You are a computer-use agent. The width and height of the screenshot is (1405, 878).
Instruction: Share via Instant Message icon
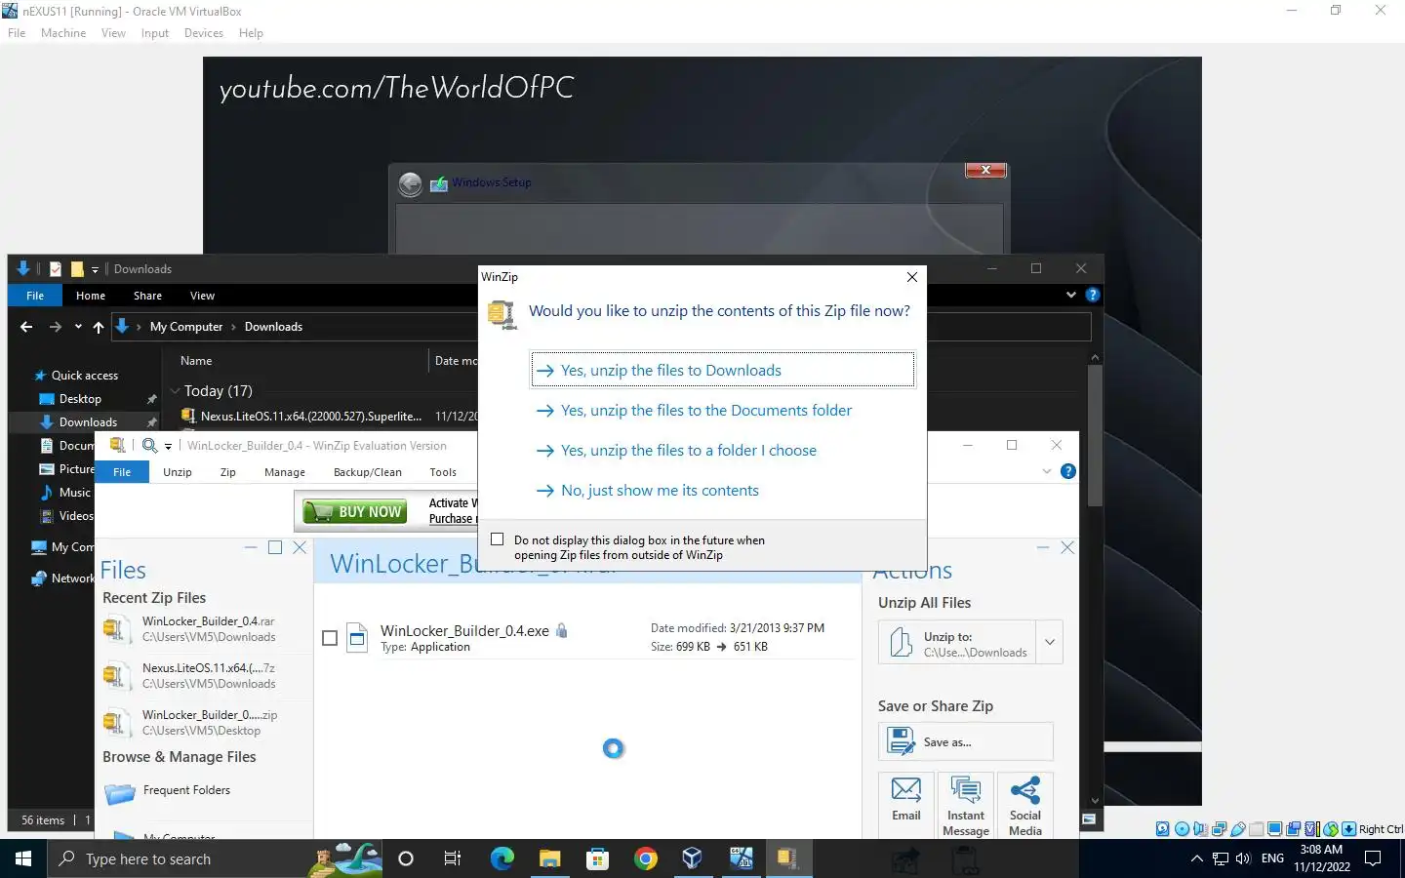tap(966, 805)
